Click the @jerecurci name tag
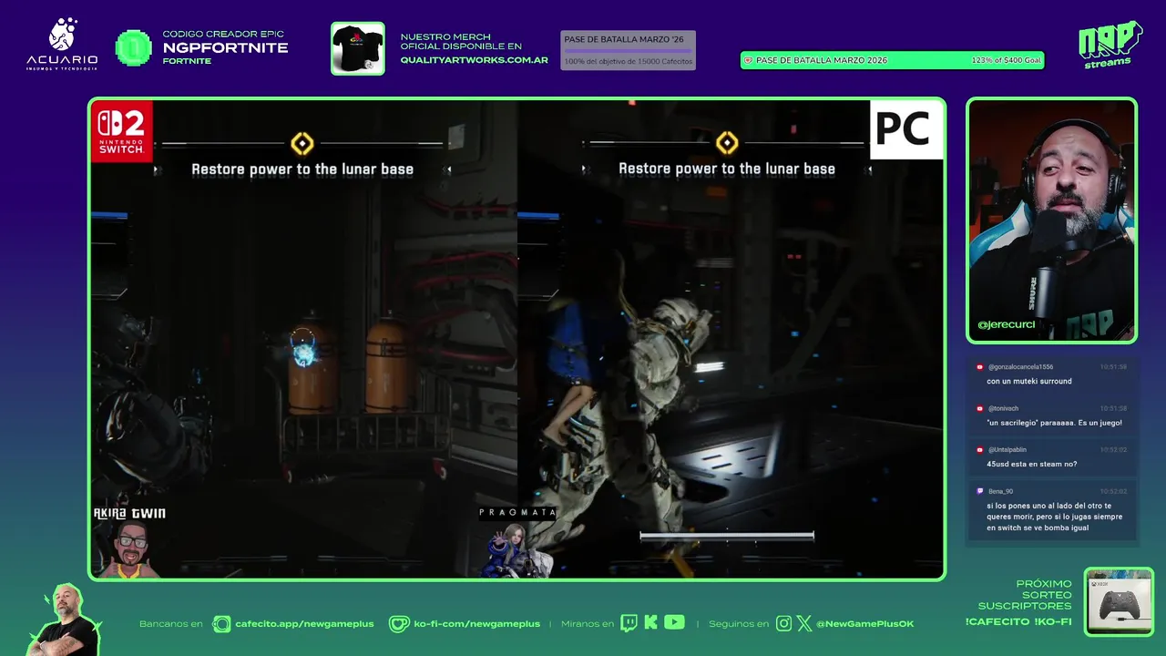The height and width of the screenshot is (656, 1166). point(1007,324)
